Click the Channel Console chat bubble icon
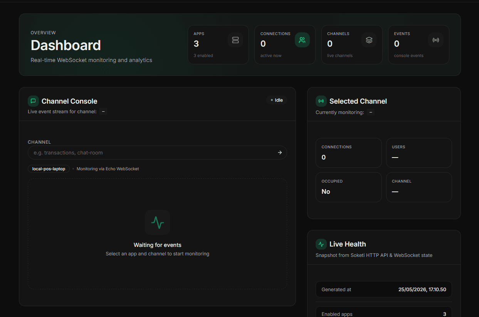Screen dimensions: 479x317 click(x=33, y=101)
